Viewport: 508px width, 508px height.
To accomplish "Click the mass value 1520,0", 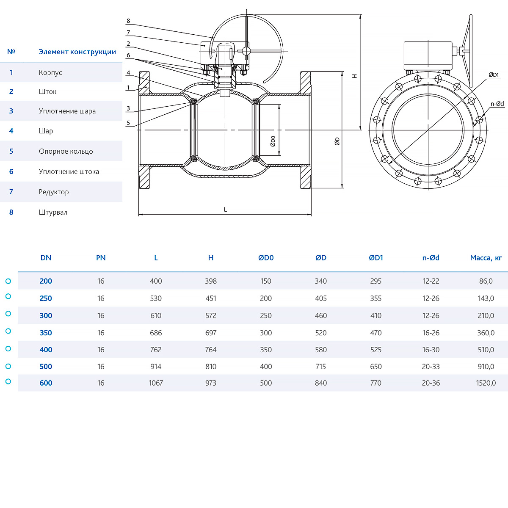I will (x=486, y=383).
